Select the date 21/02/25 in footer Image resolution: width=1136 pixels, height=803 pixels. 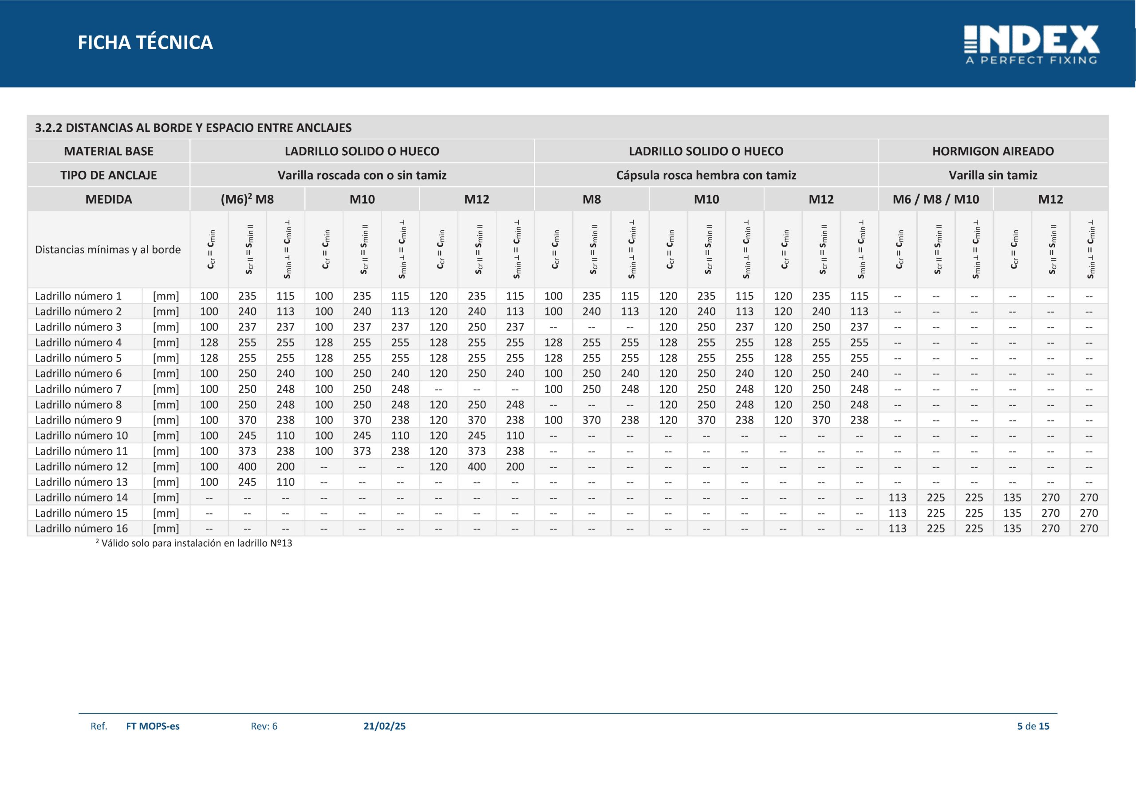pyautogui.click(x=384, y=726)
